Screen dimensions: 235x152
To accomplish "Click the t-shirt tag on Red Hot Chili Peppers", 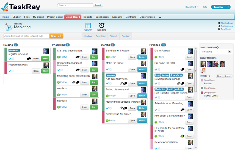I will point(170,89).
